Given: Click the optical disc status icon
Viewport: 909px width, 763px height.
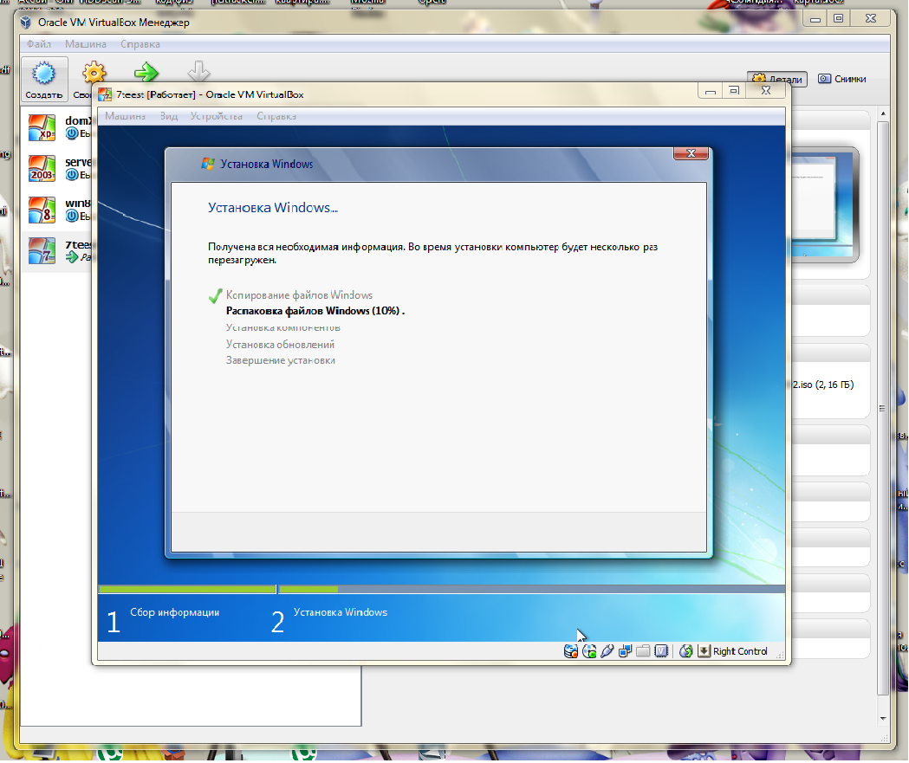Looking at the screenshot, I should pos(589,651).
